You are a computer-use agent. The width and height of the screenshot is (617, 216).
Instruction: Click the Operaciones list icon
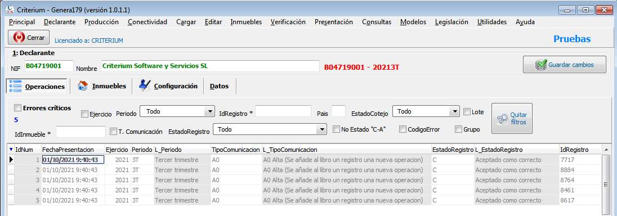[16, 85]
